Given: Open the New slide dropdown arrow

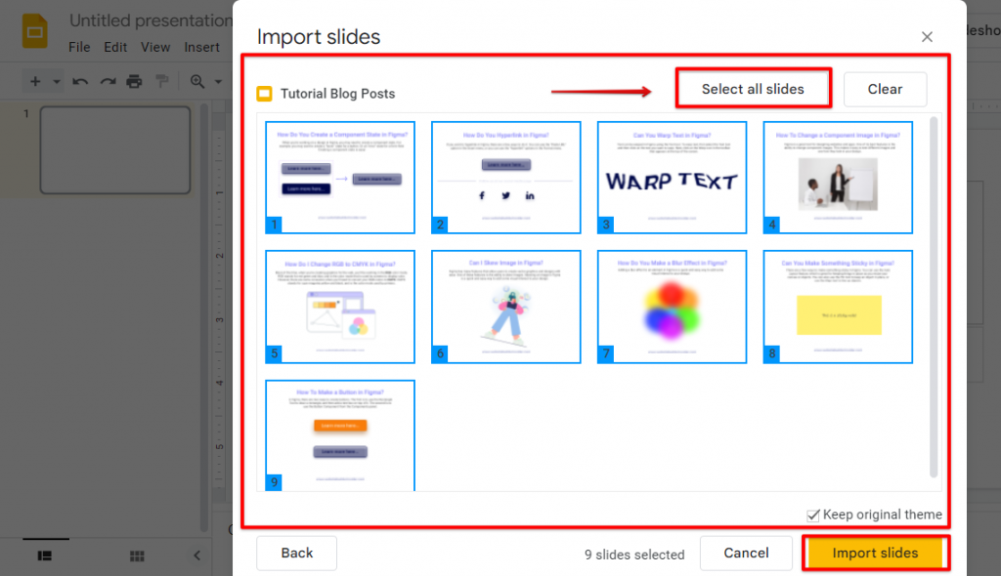Looking at the screenshot, I should coord(56,81).
